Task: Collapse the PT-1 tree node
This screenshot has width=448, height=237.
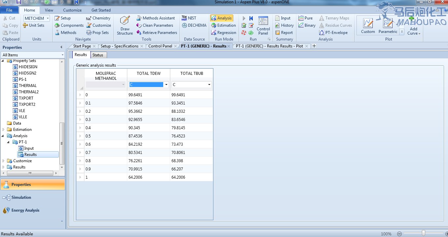Action: coord(9,142)
